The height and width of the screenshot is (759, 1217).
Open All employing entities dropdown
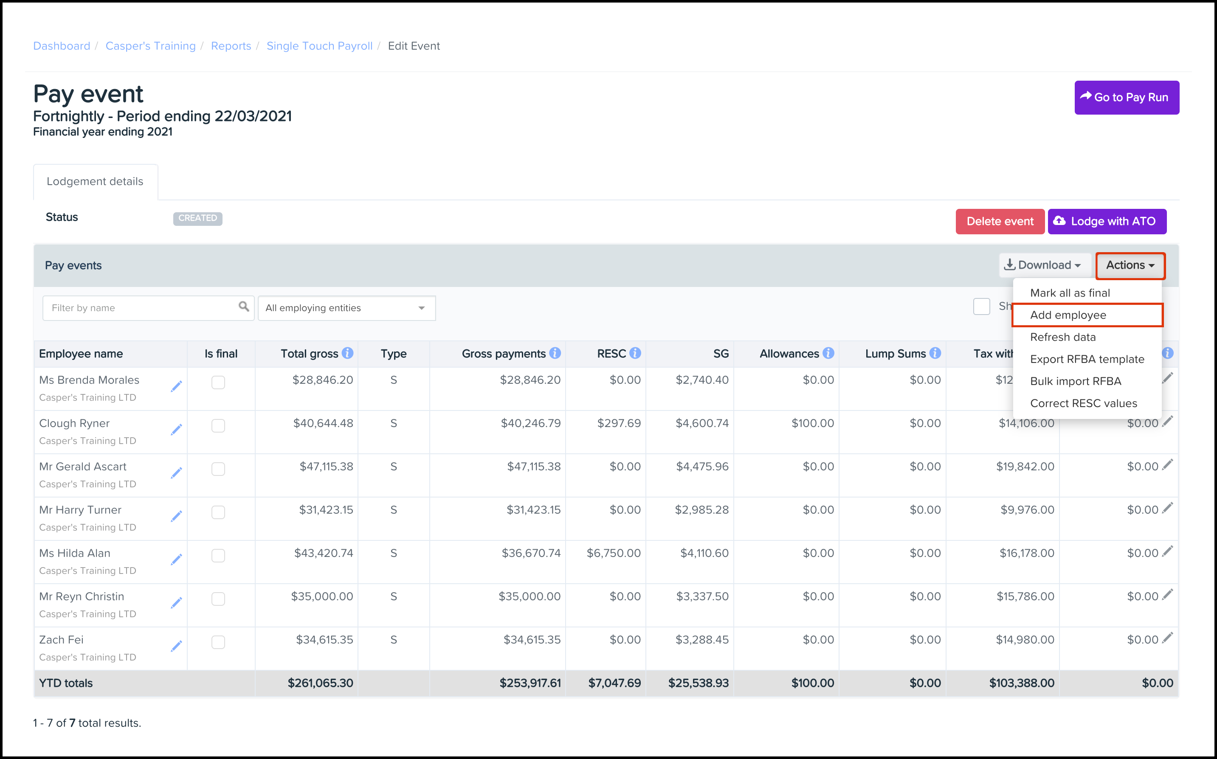coord(347,308)
